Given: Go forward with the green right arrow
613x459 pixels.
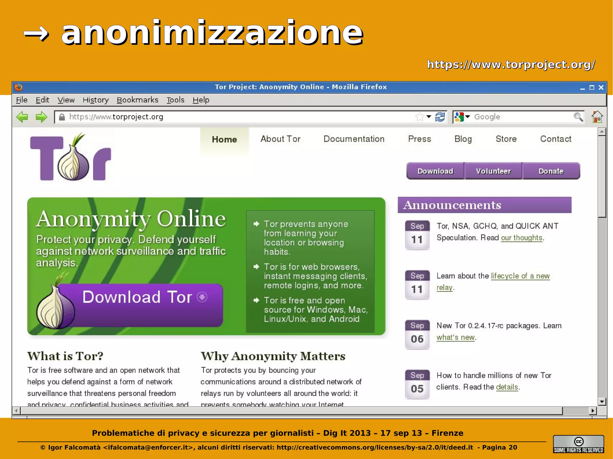Looking at the screenshot, I should pos(41,117).
